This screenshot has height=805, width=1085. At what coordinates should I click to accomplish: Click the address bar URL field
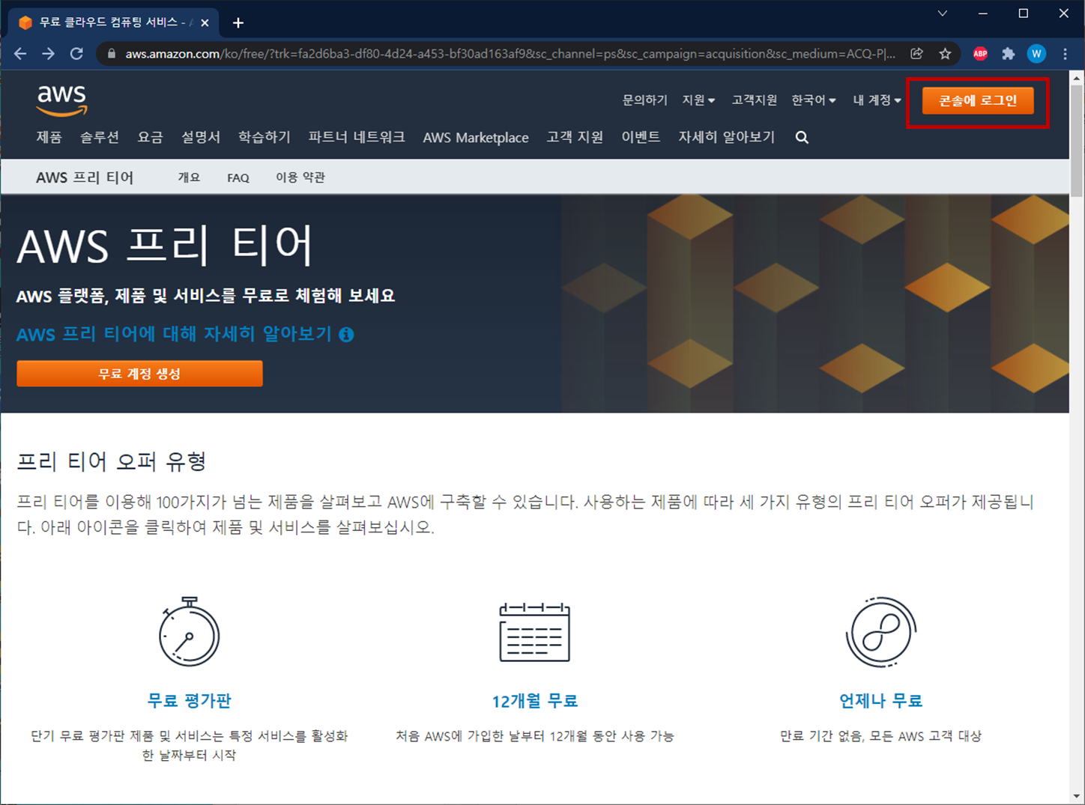click(510, 54)
